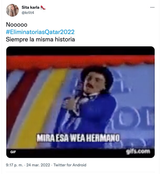Click the MIRA ESA WEA HERMANO caption

tap(78, 138)
